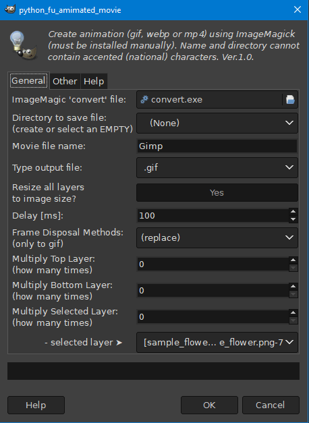The height and width of the screenshot is (423, 309).
Task: Increase Delay with the up arrow
Action: pos(293,212)
